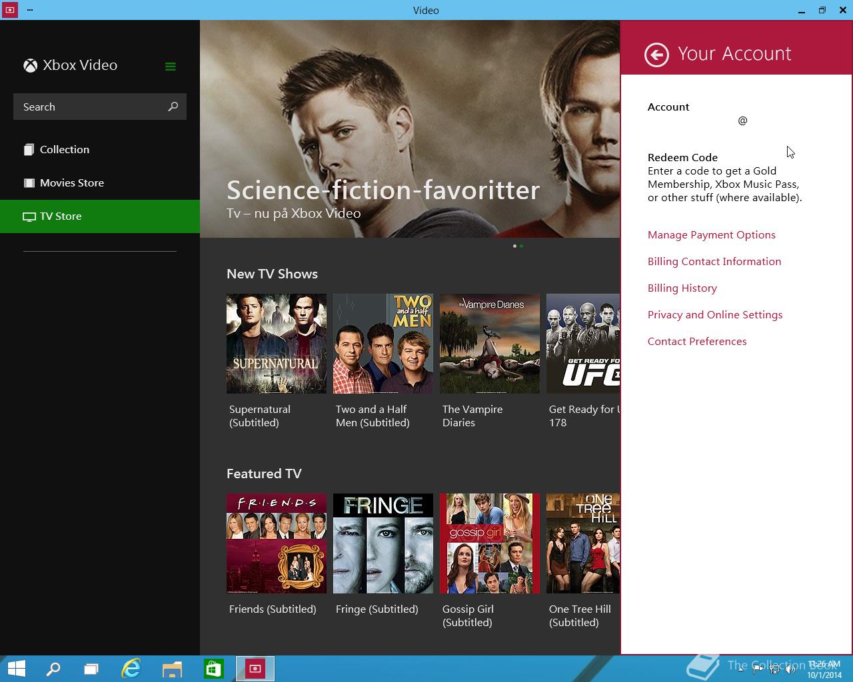Click 'Fringe (Subtitled)' title text
The height and width of the screenshot is (682, 853).
click(x=377, y=609)
